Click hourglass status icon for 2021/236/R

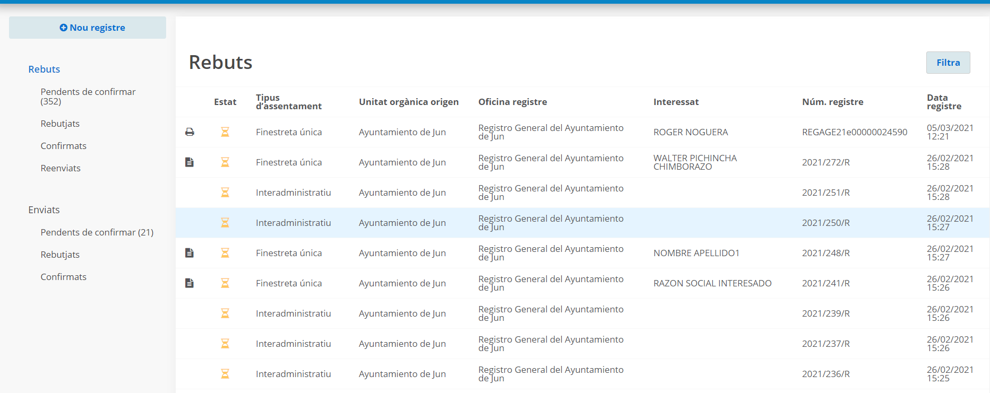[x=225, y=374]
